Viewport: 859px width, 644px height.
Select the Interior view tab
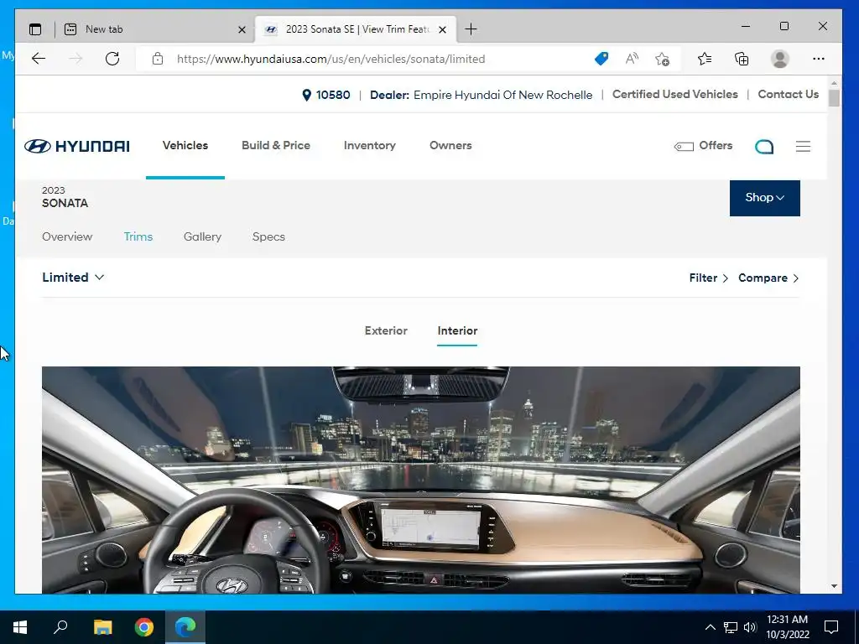coord(457,330)
